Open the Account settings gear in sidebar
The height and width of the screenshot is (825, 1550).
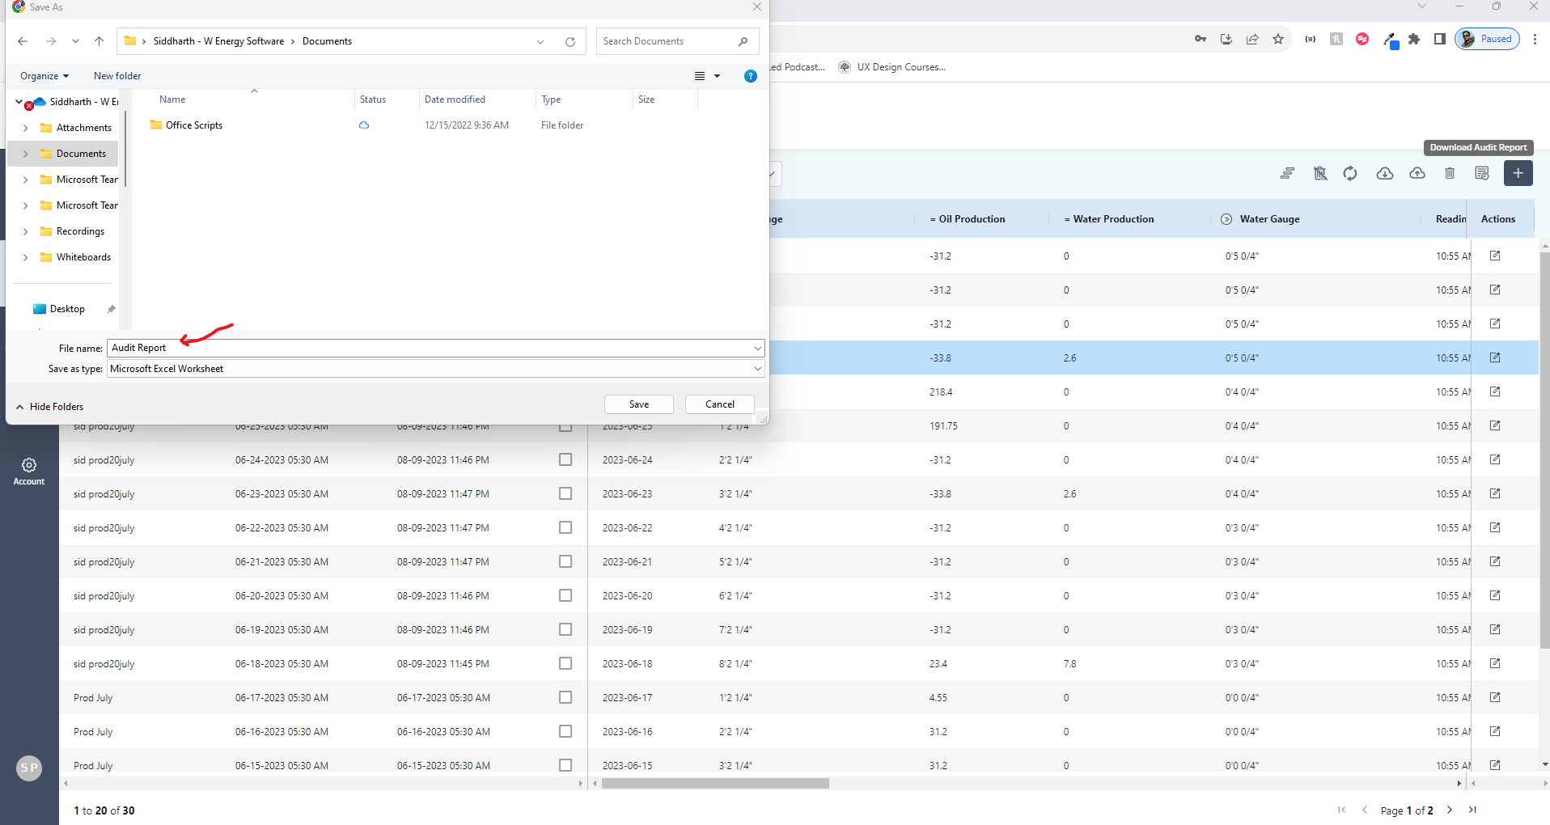29,466
